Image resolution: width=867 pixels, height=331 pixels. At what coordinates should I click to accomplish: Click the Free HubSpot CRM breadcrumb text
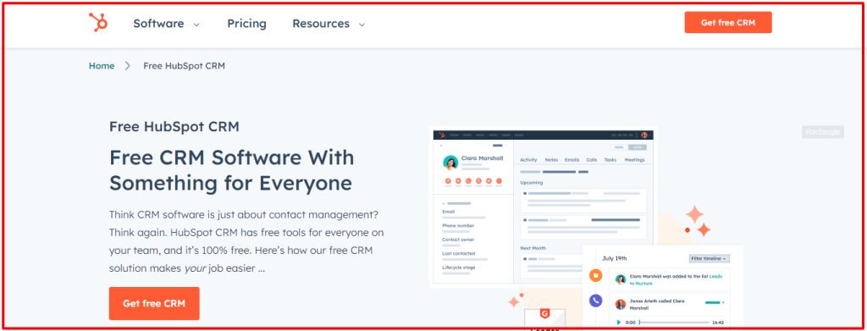click(184, 66)
